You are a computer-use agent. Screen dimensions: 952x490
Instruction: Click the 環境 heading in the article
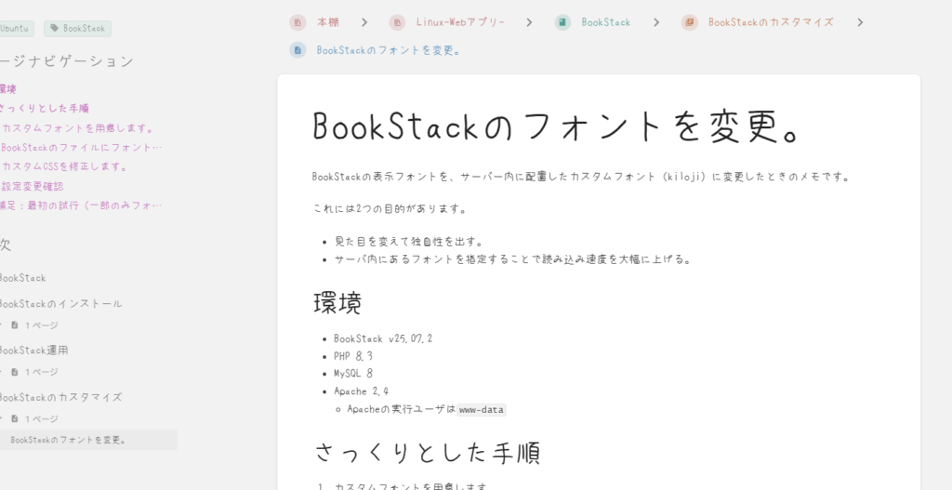pos(337,303)
